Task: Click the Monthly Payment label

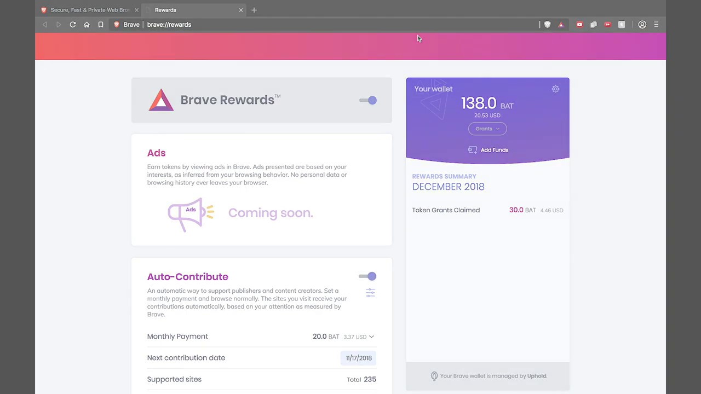Action: 177,337
